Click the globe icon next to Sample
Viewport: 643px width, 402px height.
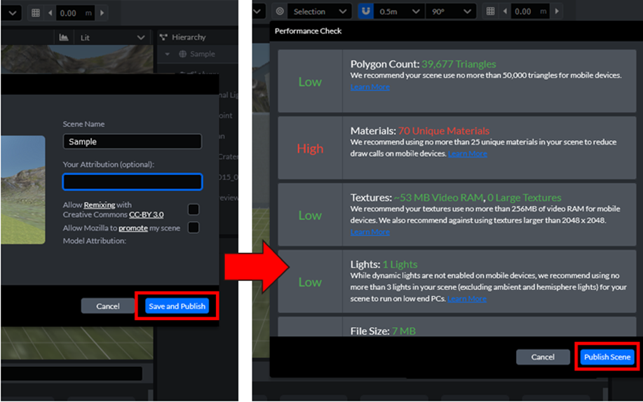(x=182, y=54)
